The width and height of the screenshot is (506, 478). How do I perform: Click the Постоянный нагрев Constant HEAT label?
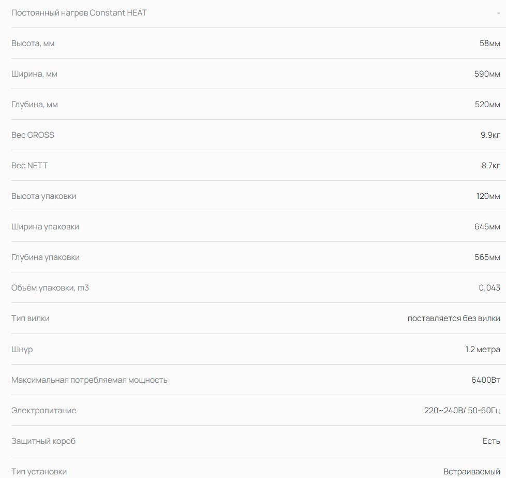(79, 13)
